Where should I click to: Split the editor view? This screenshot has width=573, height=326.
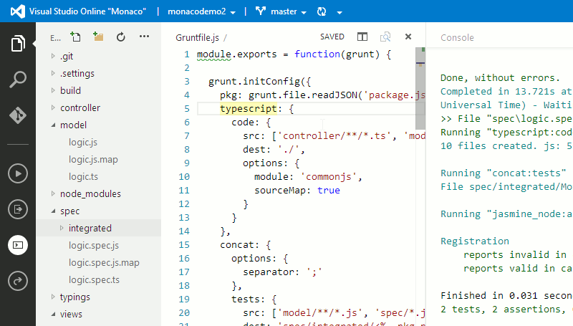tap(362, 37)
